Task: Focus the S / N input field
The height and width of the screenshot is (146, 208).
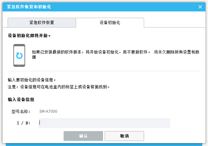Action: (x=104, y=123)
